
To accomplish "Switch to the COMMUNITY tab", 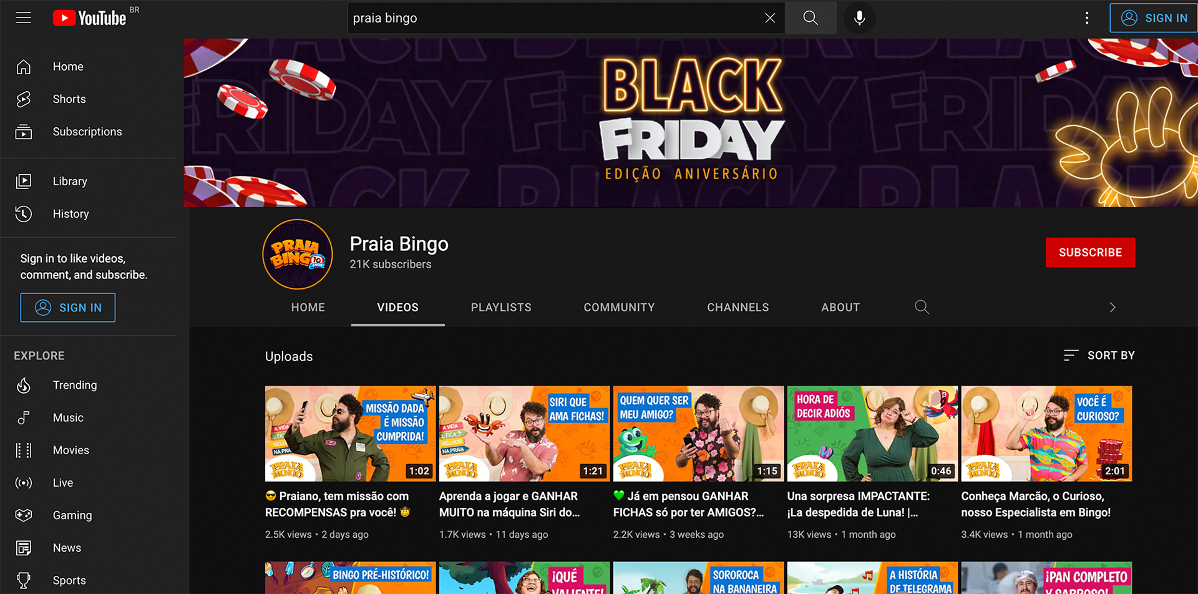I will pyautogui.click(x=619, y=308).
